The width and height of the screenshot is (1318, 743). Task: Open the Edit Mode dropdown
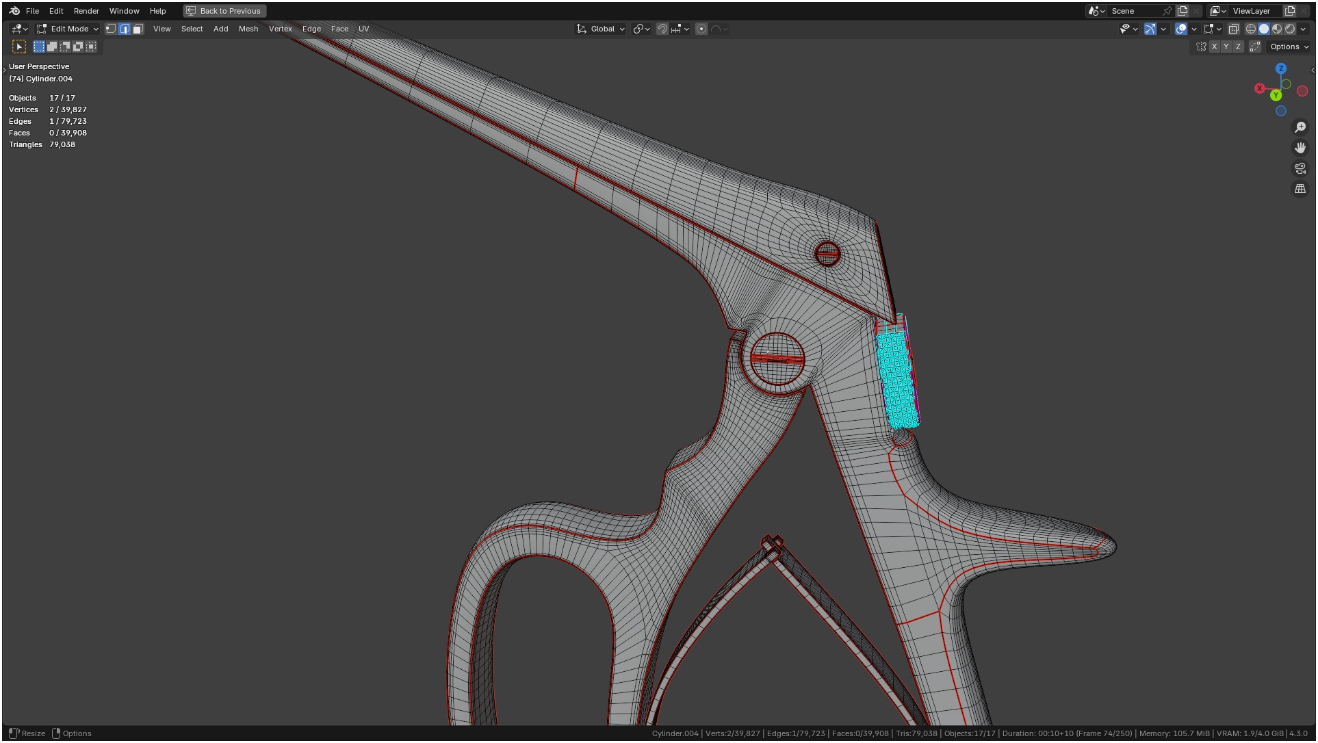[x=68, y=29]
